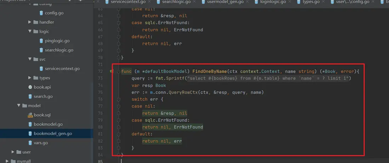This screenshot has height=163, width=389.
Task: Select pinglogic.go in the project tree
Action: tap(57, 41)
